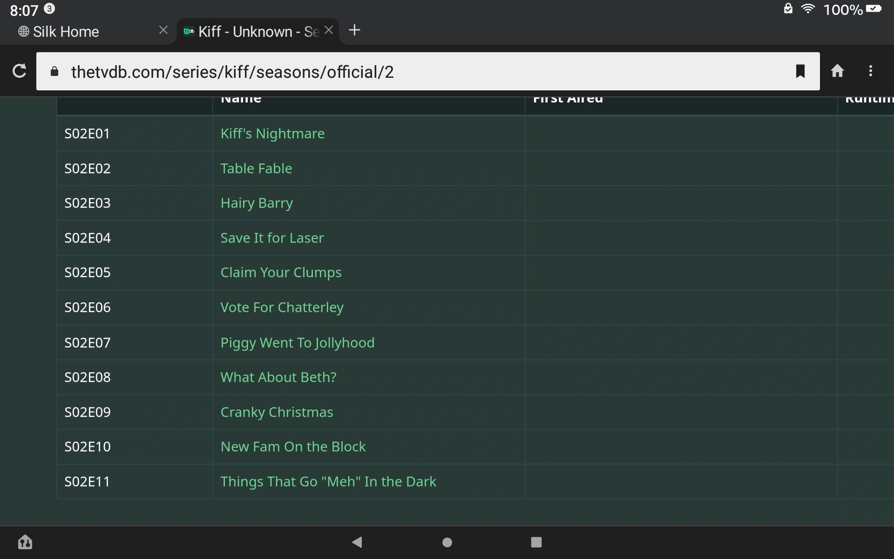Open the three-dot browser menu
The height and width of the screenshot is (559, 894).
870,71
